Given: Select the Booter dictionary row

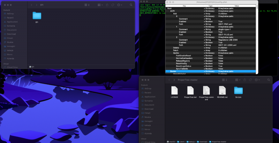Looking at the screenshot, I should [173, 71].
